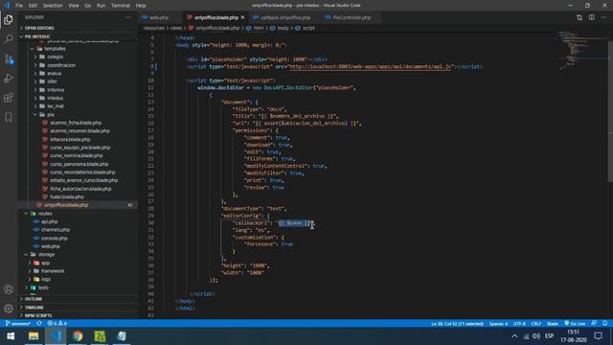Open bitacora.blade.php in the explorer
Image resolution: width=613 pixels, height=345 pixels.
[x=70, y=139]
